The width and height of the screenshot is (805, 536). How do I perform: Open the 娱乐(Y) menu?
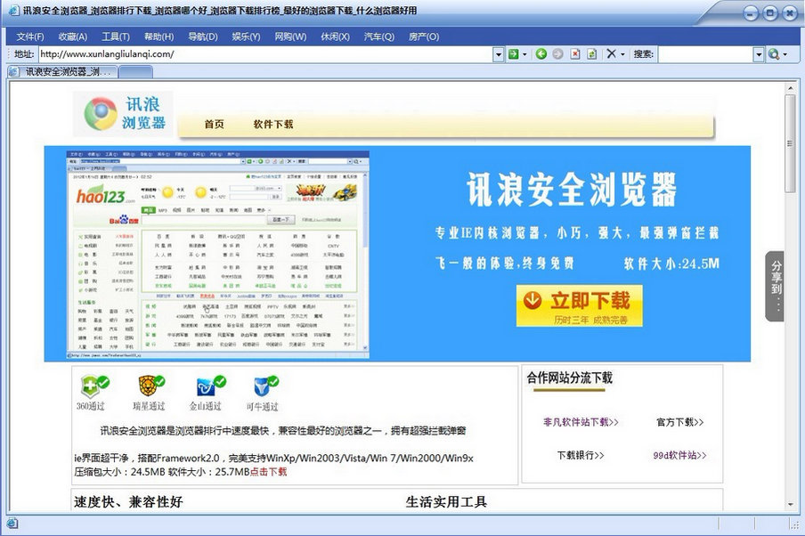pyautogui.click(x=247, y=37)
